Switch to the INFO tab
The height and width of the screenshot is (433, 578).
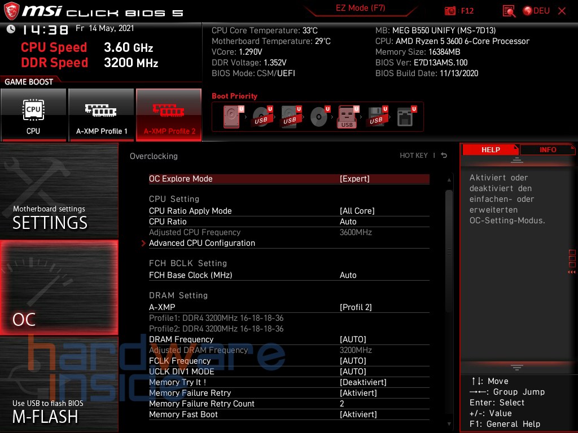pos(547,149)
